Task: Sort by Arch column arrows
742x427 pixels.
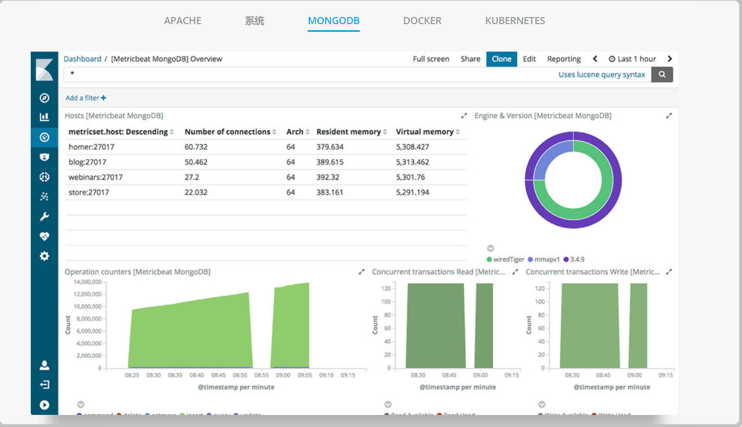Action: point(308,132)
